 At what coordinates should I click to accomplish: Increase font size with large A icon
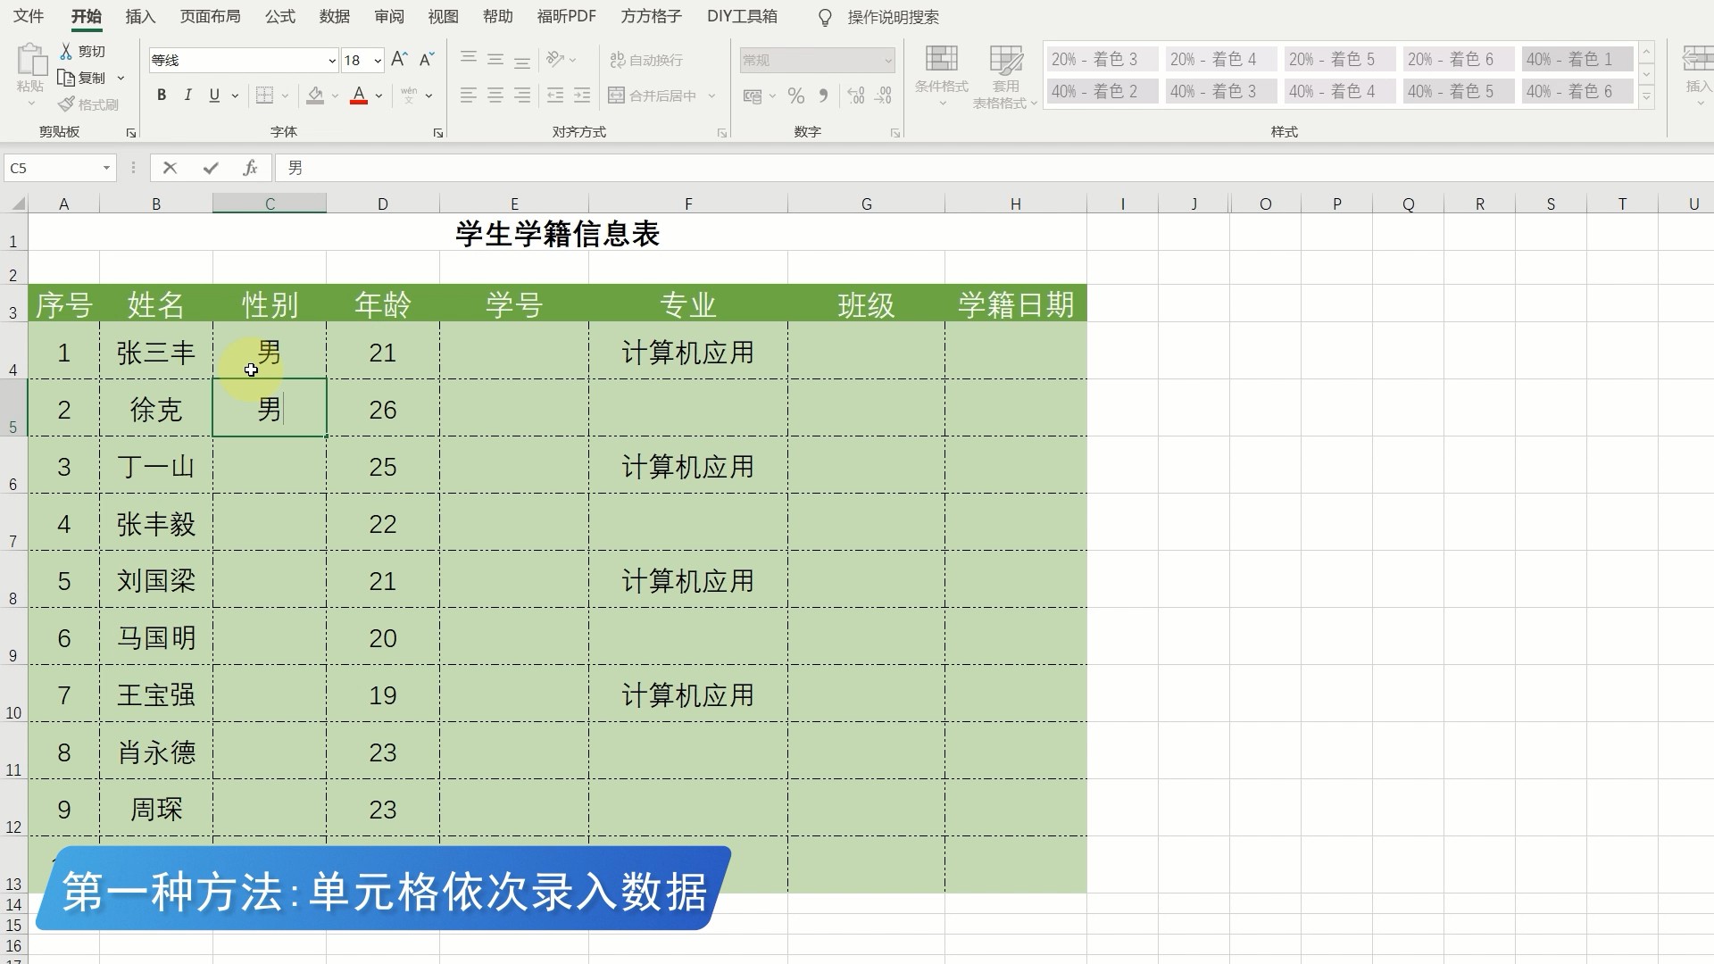pos(400,60)
